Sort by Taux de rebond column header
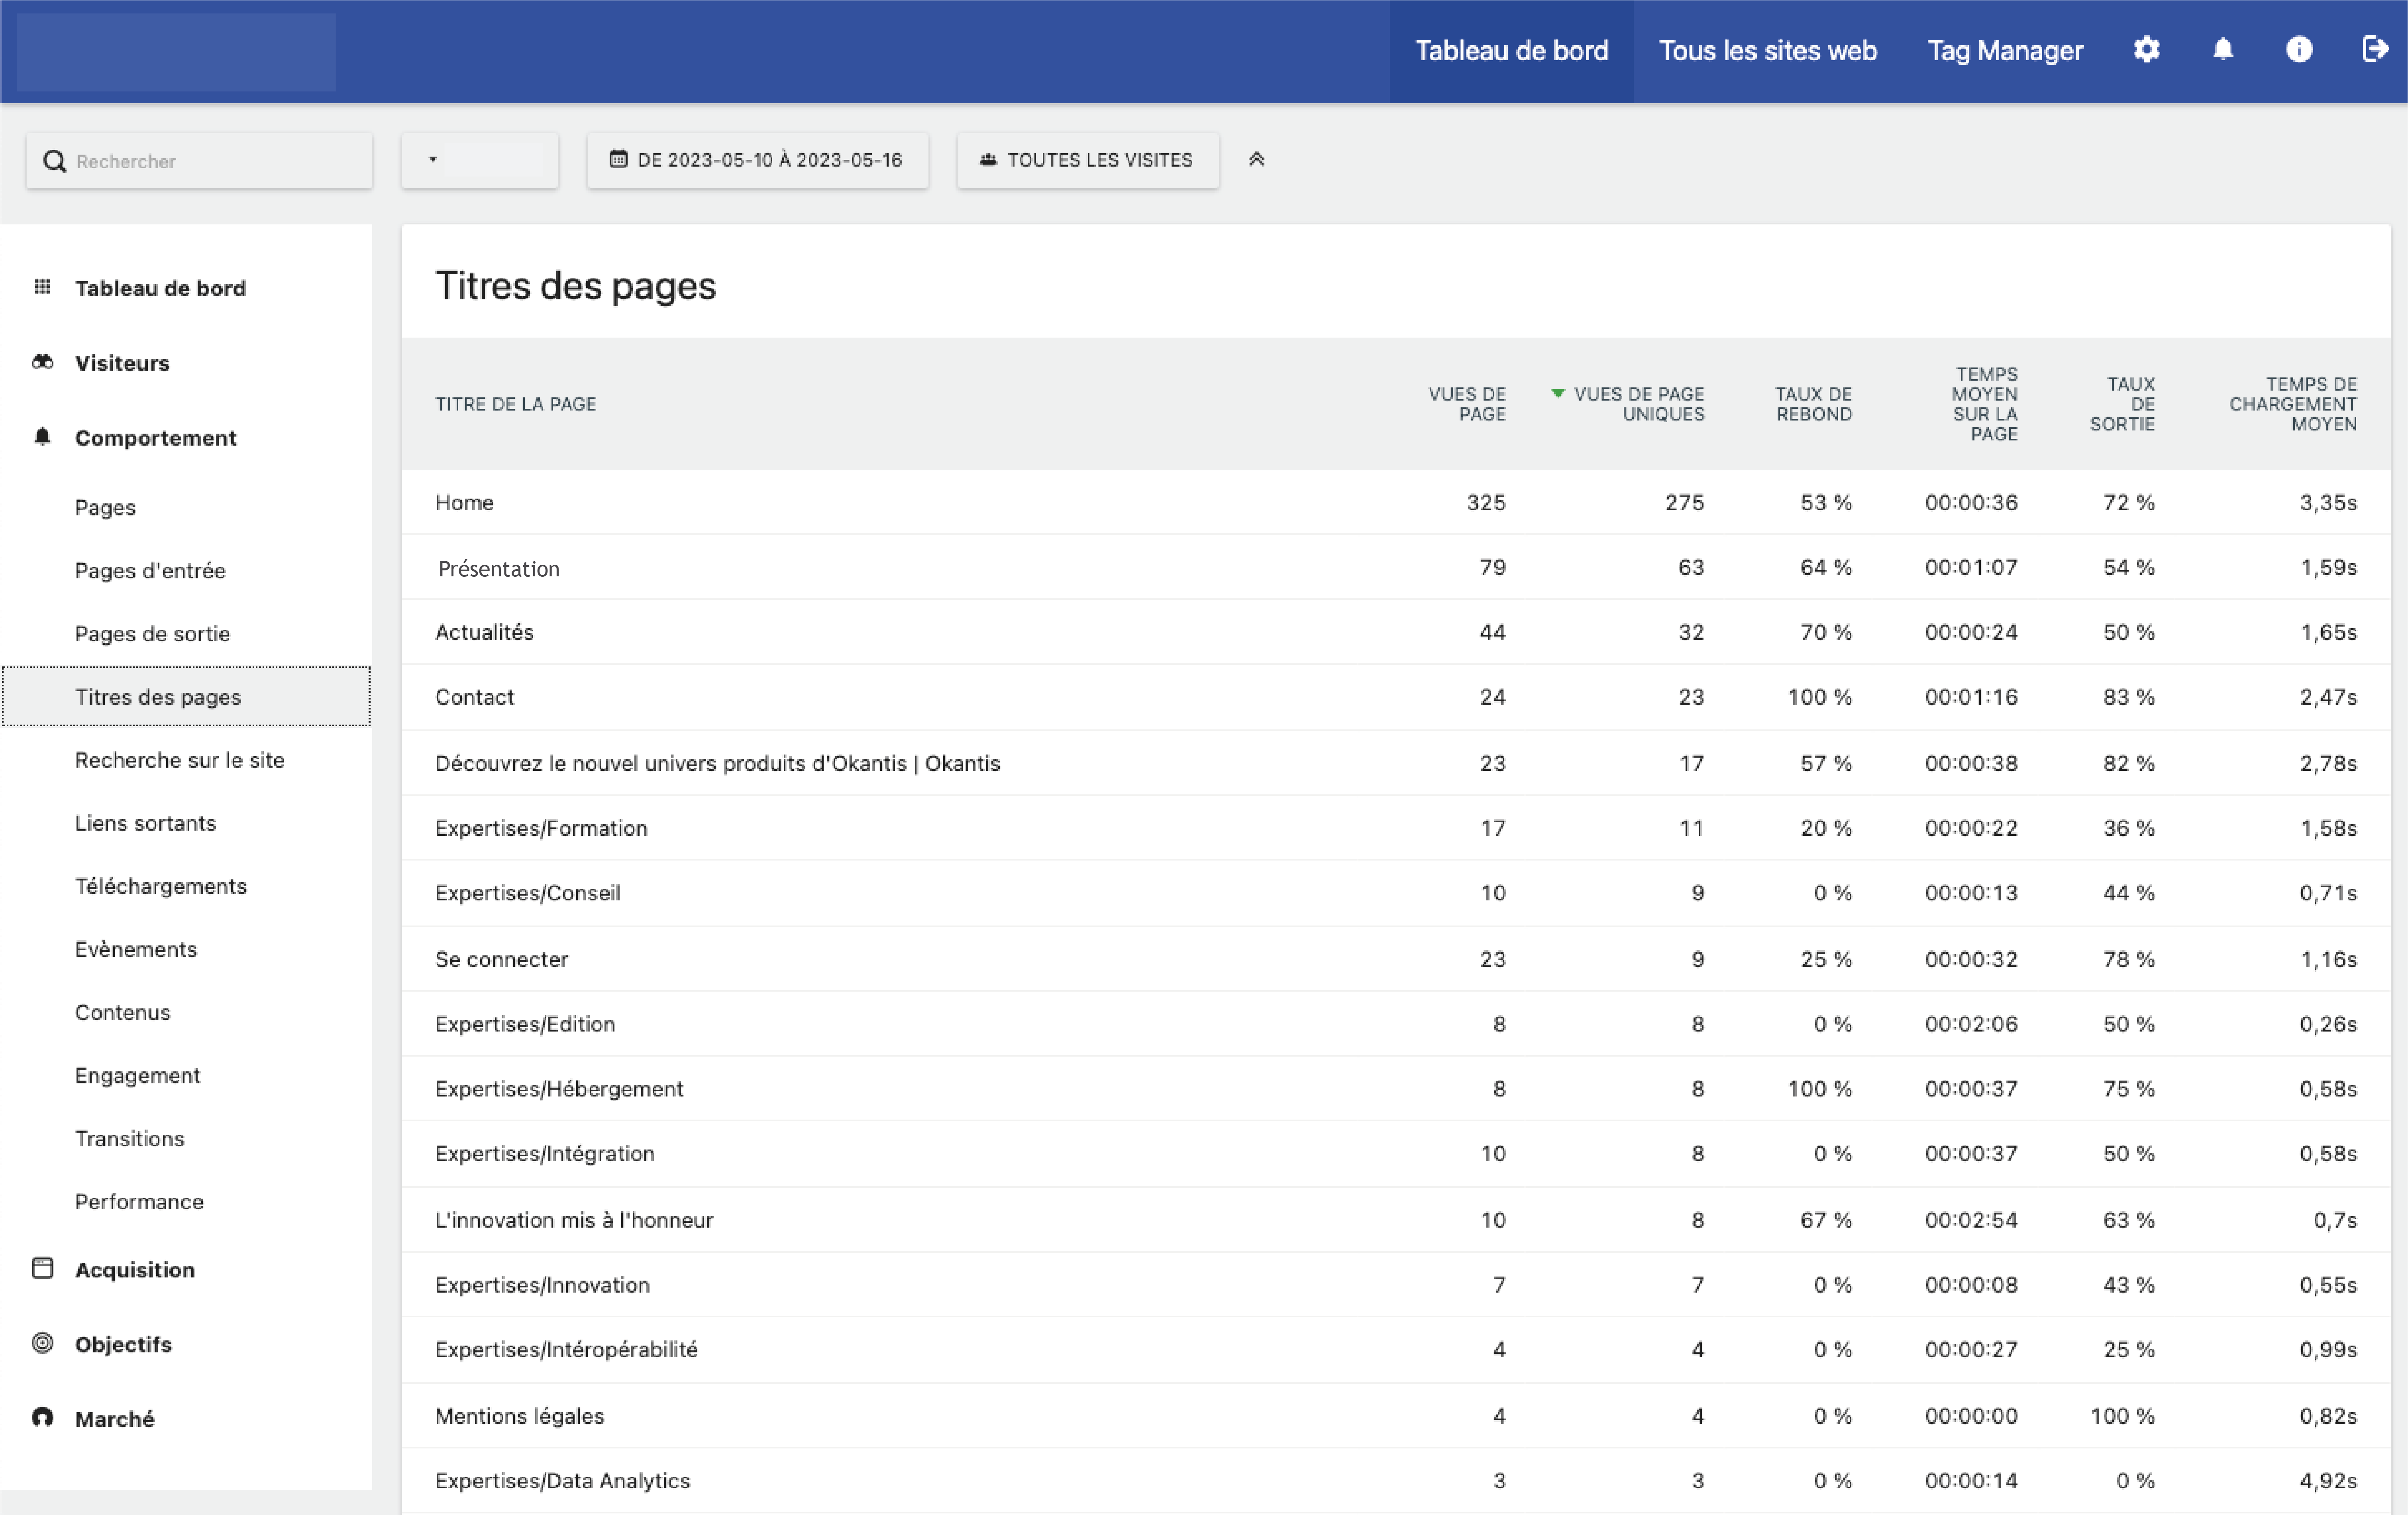2408x1515 pixels. 1813,404
